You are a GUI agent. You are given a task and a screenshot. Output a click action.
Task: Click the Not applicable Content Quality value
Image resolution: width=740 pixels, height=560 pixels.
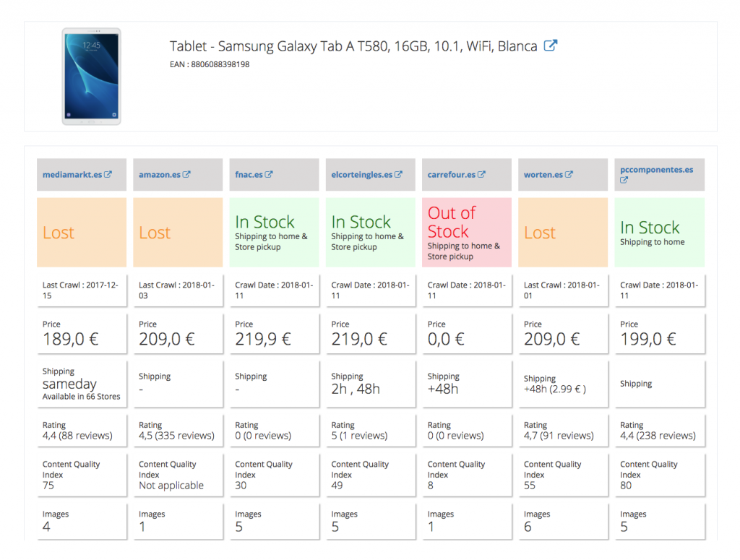click(x=171, y=486)
